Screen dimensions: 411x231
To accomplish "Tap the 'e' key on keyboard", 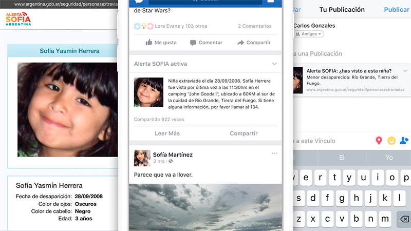I will tap(306, 178).
